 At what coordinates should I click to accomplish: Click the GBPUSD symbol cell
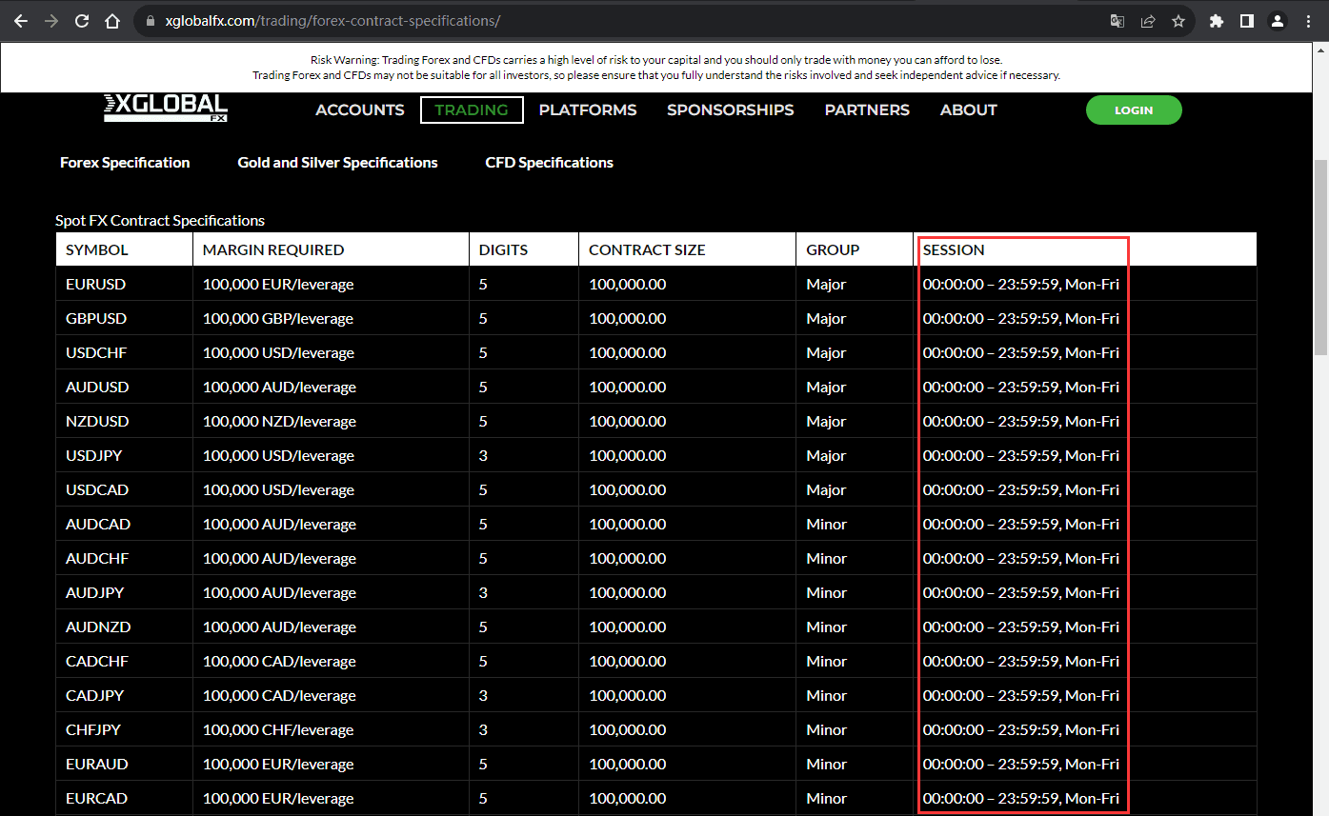[x=124, y=318]
